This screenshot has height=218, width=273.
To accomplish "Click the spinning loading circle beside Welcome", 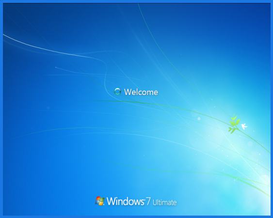I will tap(117, 92).
